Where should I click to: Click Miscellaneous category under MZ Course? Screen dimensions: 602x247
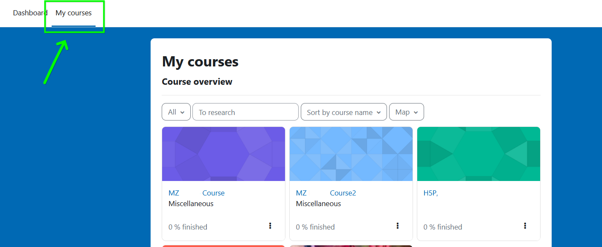(x=191, y=204)
